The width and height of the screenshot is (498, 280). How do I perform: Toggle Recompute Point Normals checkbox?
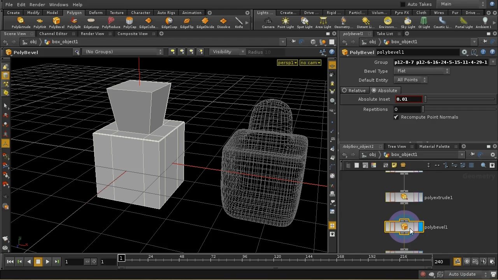(396, 117)
